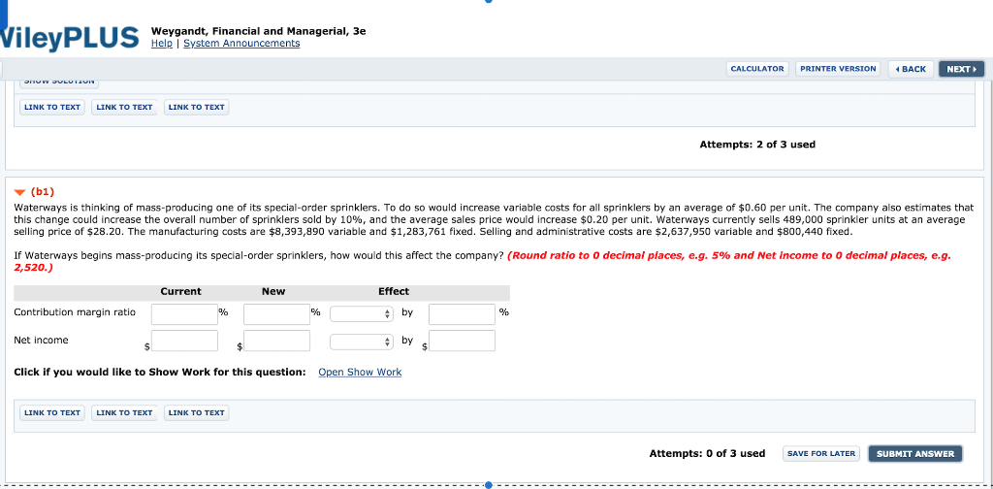Click Current net income field
The height and width of the screenshot is (489, 993).
tap(184, 341)
